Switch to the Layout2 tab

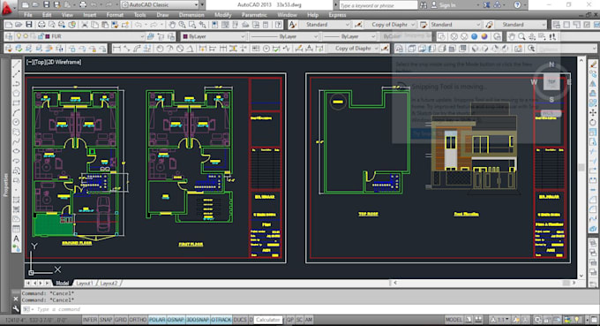click(x=109, y=283)
